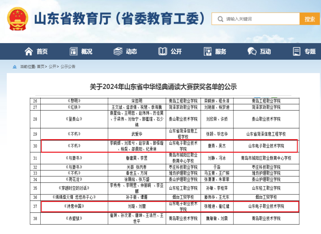Click the small home icon in breadcrumb
Viewport: 321px width, 234px height.
point(15,66)
